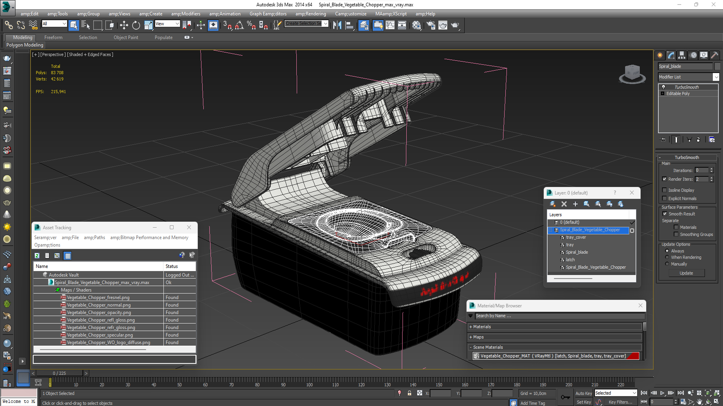The image size is (723, 406).
Task: Open reference coordinate View dropdown
Action: point(167,24)
